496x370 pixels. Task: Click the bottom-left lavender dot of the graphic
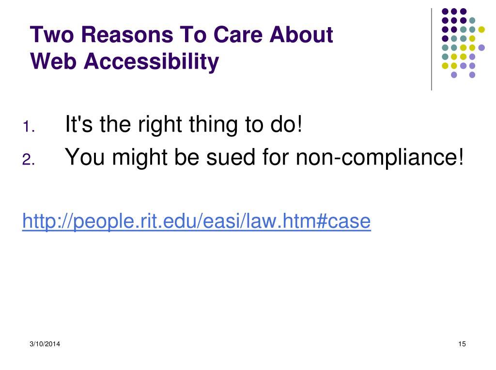point(454,75)
